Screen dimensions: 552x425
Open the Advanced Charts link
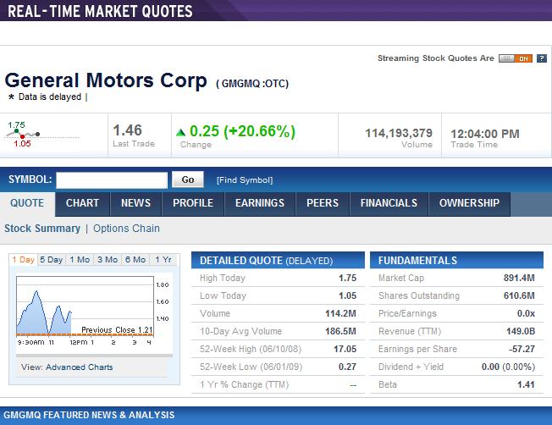(80, 367)
